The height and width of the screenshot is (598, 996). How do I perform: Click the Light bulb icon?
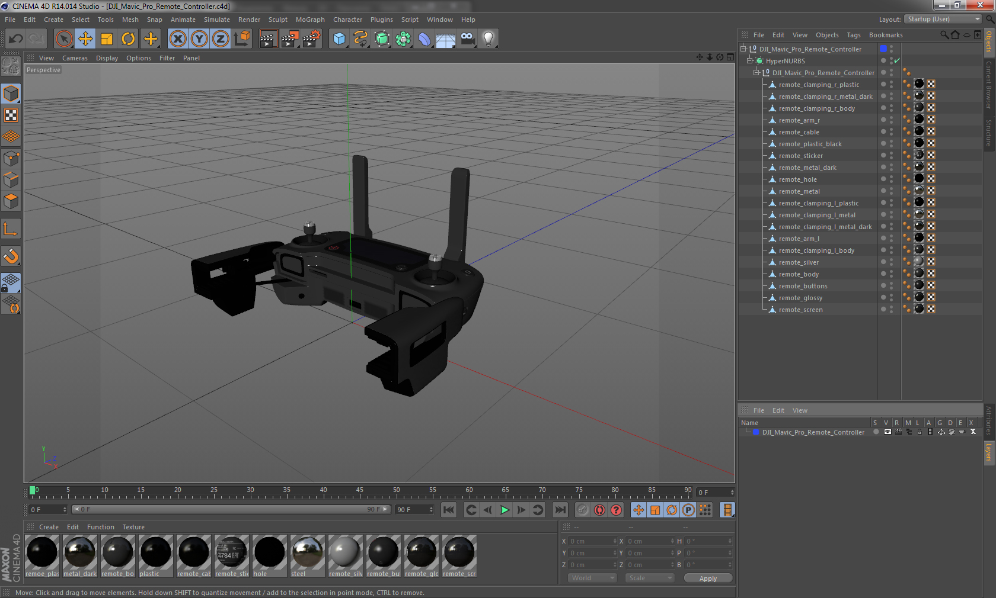pos(489,39)
